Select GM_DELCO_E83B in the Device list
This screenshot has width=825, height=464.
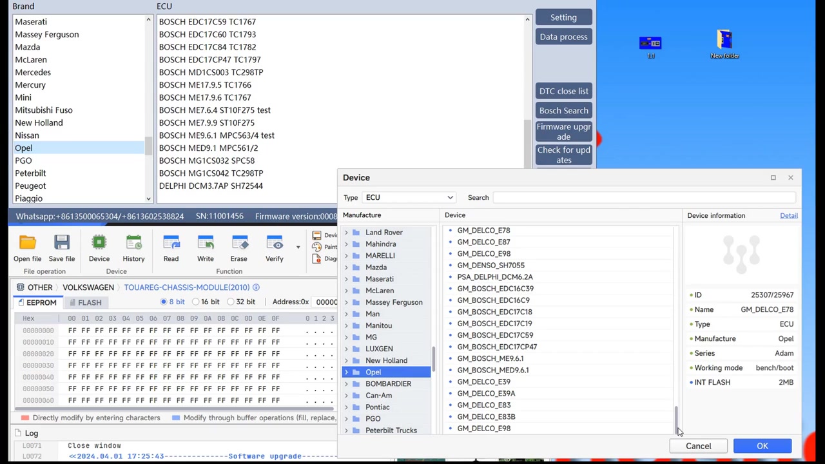[486, 417]
